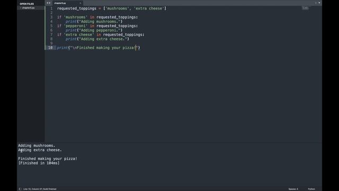This screenshot has width=339, height=191.
Task: Open chapter5.py in Open Files sidebar
Action: click(x=28, y=8)
